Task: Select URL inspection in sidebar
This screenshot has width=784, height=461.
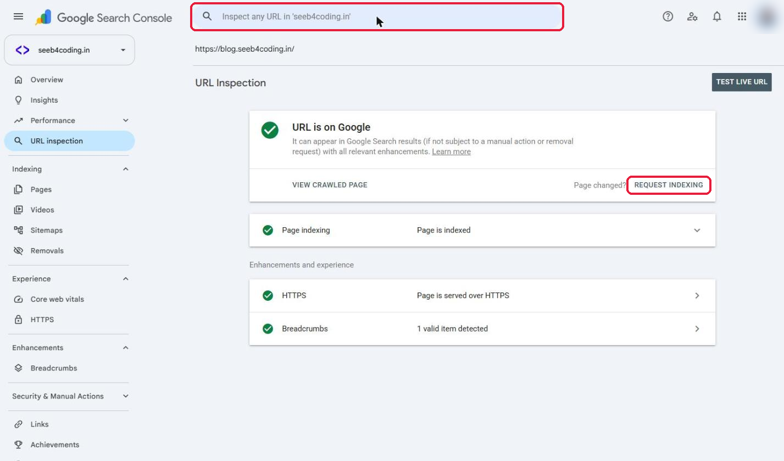Action: pyautogui.click(x=69, y=140)
